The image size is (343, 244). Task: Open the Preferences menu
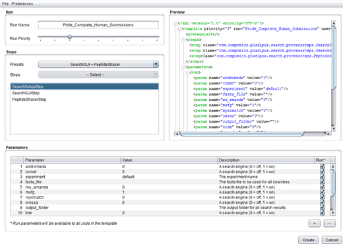pyautogui.click(x=22, y=4)
